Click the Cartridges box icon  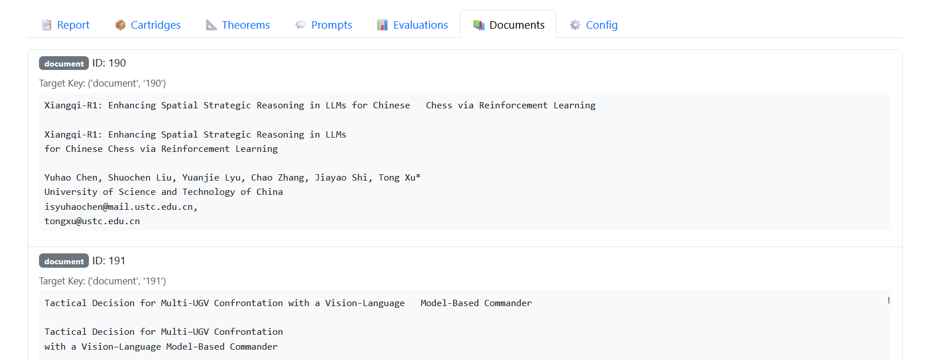coord(120,25)
